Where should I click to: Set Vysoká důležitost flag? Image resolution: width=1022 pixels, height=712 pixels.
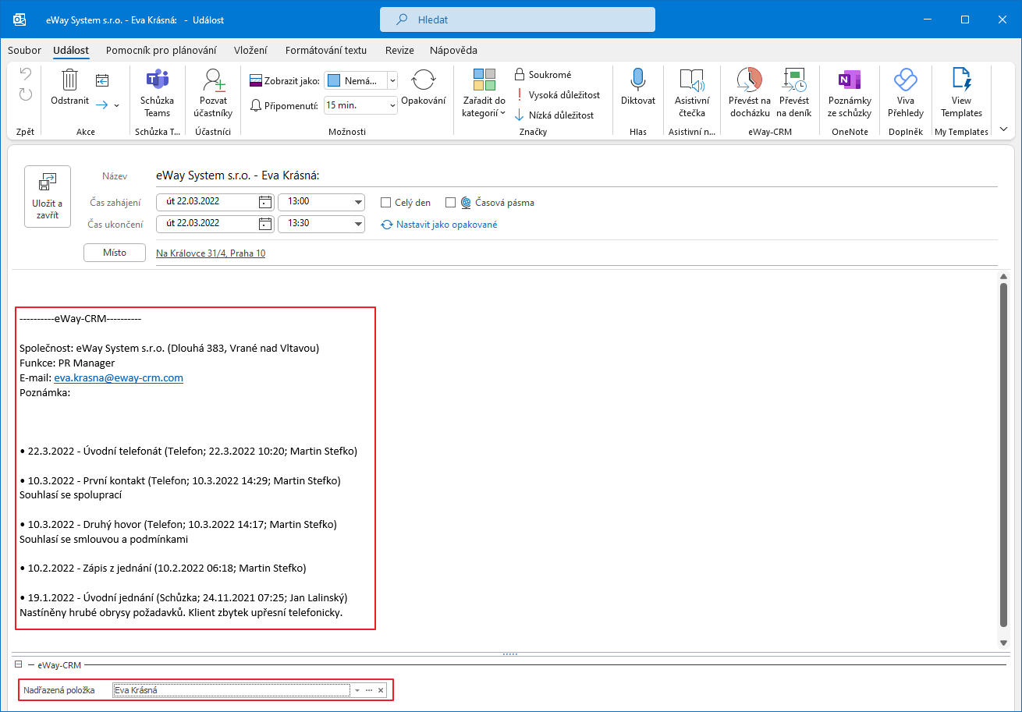click(x=557, y=95)
